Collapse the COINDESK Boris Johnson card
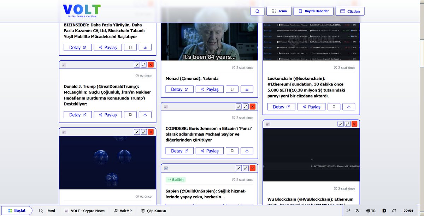The width and height of the screenshot is (424, 216). (x=239, y=107)
